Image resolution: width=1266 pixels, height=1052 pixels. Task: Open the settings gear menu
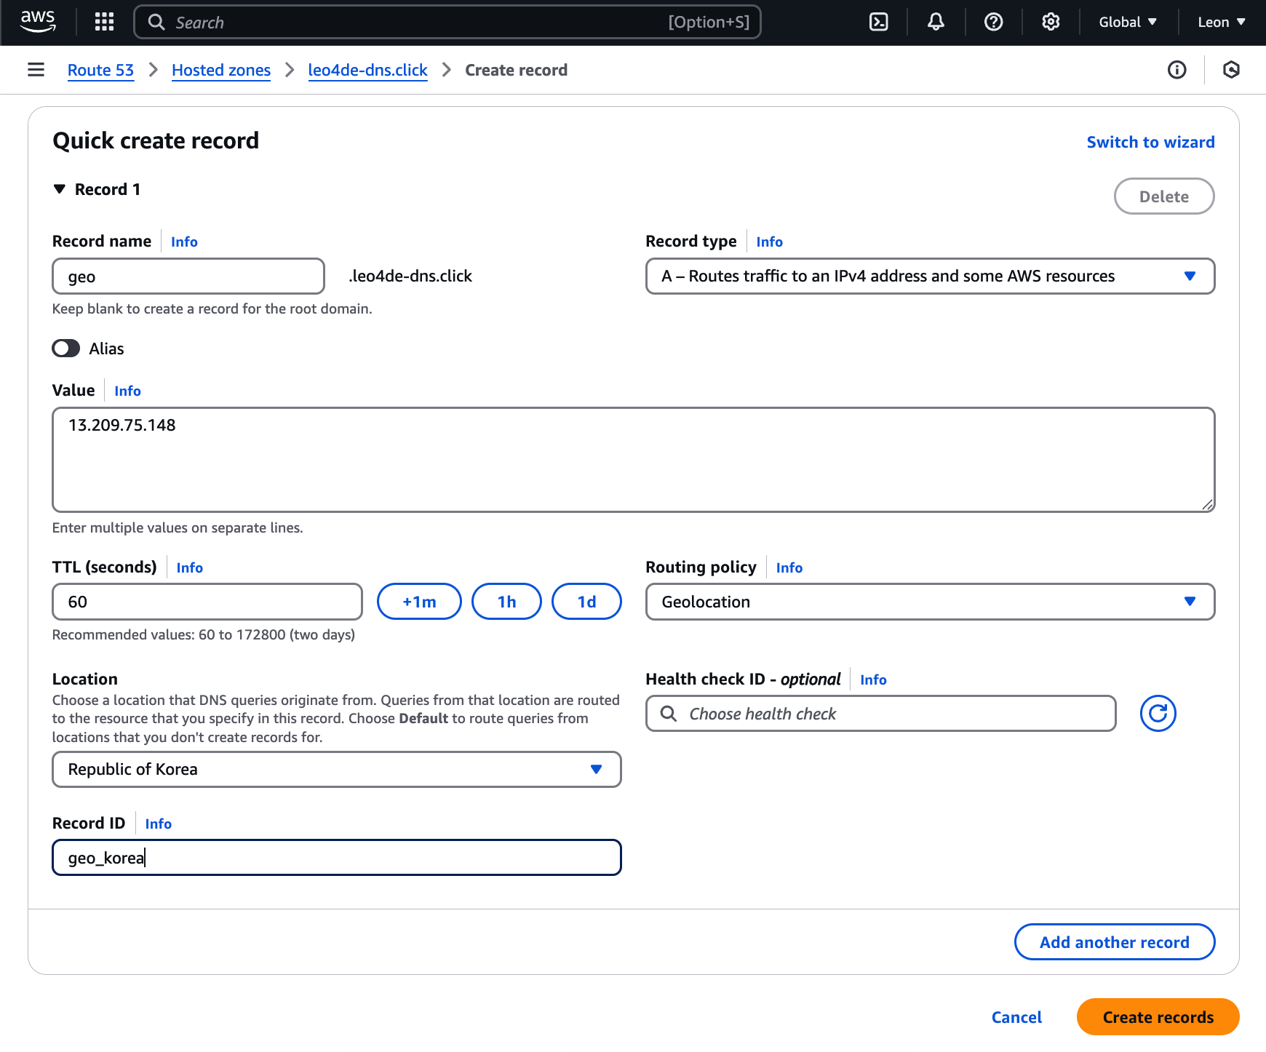tap(1051, 22)
